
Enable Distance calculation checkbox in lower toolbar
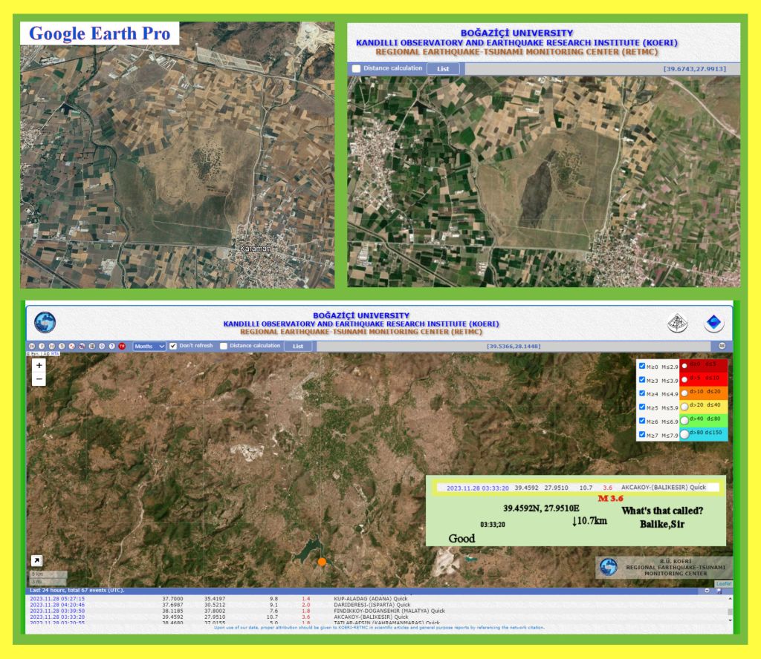pos(224,346)
